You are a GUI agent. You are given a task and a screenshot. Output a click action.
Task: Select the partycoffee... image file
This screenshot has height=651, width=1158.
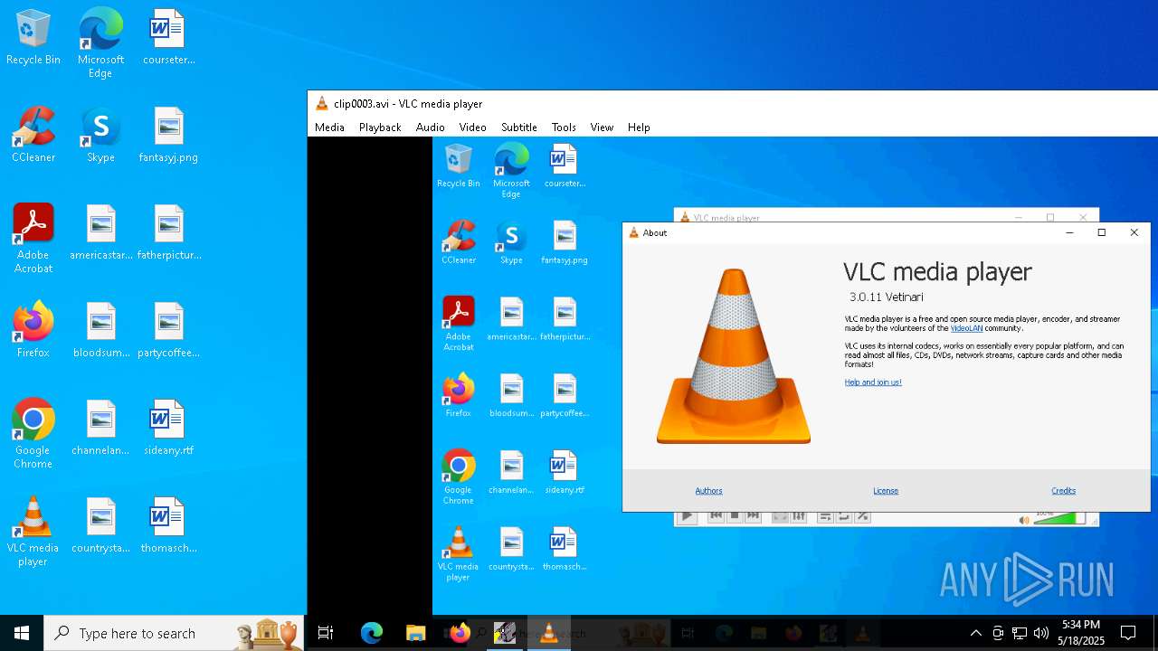[x=168, y=331]
